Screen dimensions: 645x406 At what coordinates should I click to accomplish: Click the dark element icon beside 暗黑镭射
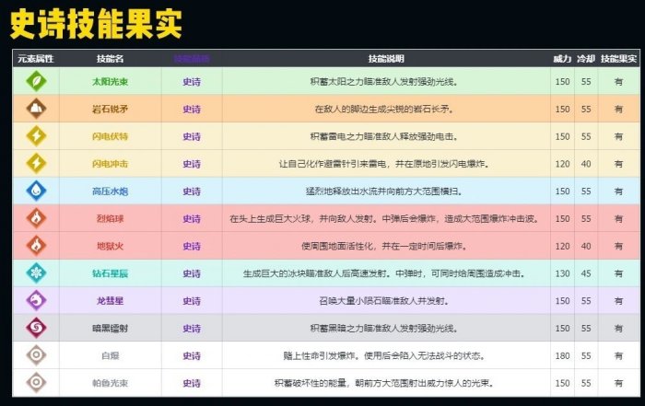pyautogui.click(x=35, y=328)
